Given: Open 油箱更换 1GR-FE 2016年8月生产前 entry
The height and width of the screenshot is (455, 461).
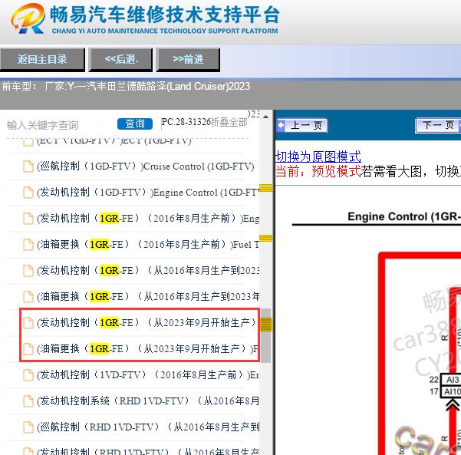Looking at the screenshot, I should 148,245.
